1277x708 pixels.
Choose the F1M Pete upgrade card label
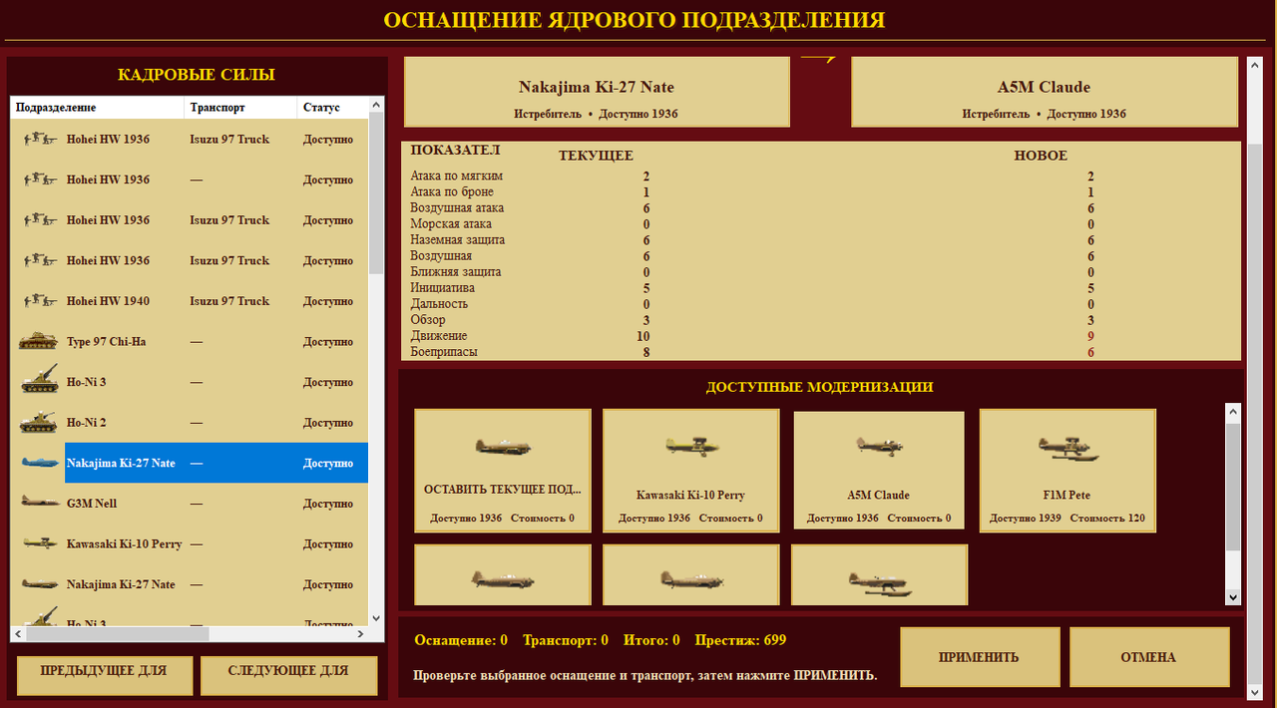(x=1067, y=495)
